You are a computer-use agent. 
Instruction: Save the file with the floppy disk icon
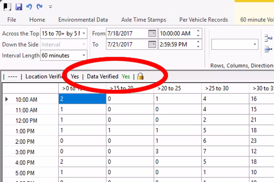click(19, 7)
